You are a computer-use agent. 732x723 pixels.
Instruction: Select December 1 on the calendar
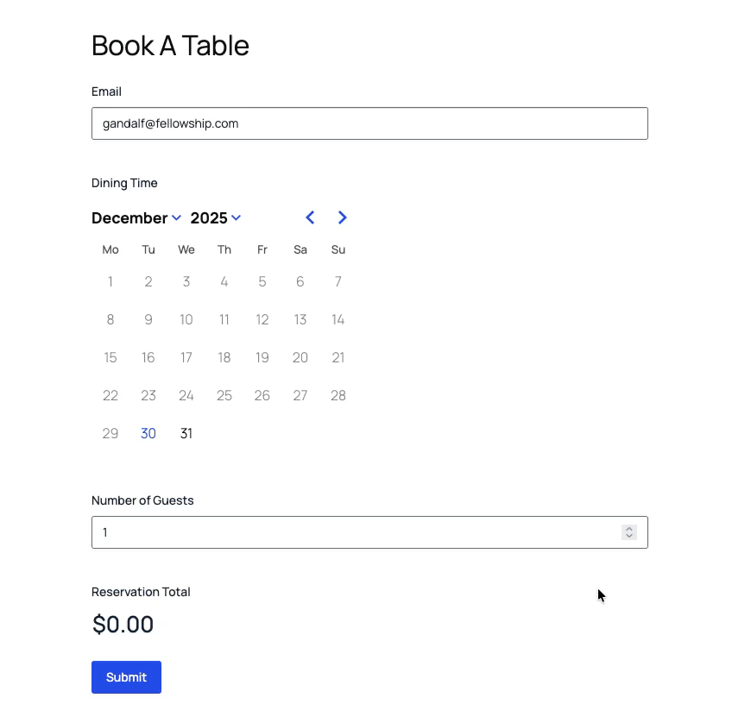click(x=110, y=281)
